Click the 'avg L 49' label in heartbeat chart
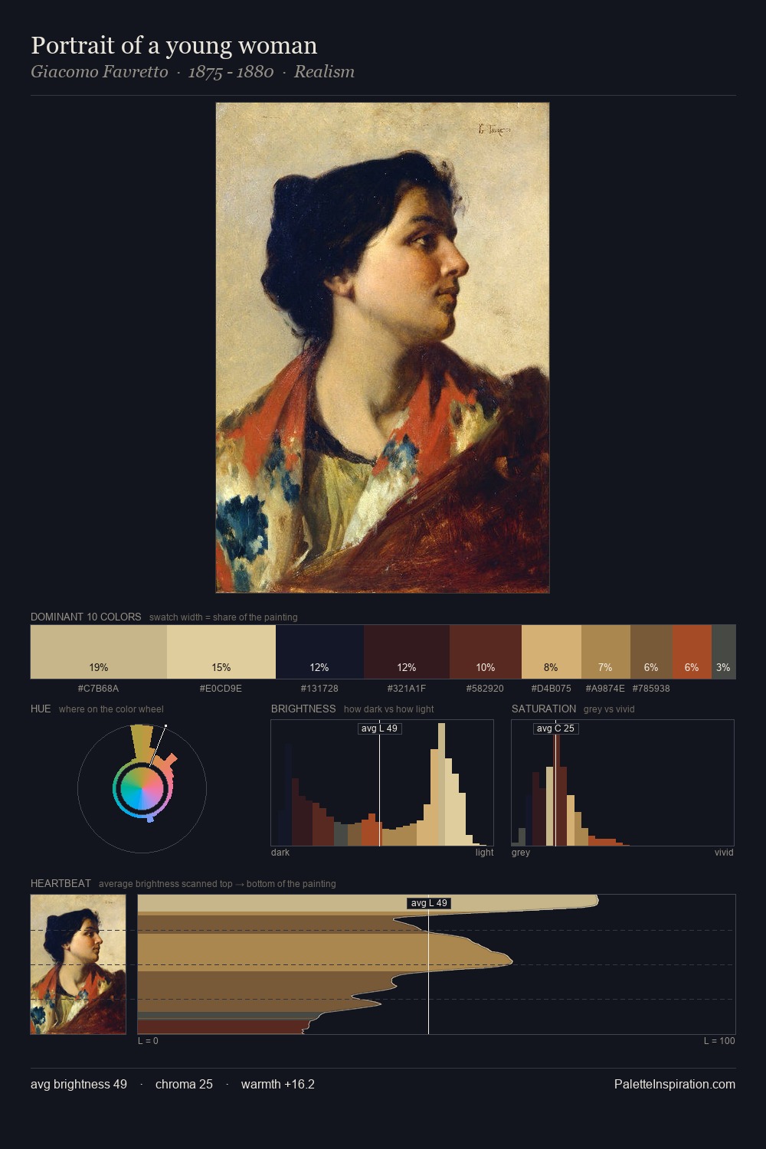The width and height of the screenshot is (766, 1149). tap(429, 903)
